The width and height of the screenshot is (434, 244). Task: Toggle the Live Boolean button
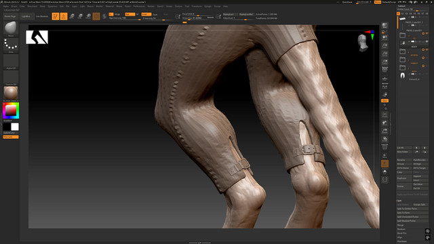[x=42, y=16]
